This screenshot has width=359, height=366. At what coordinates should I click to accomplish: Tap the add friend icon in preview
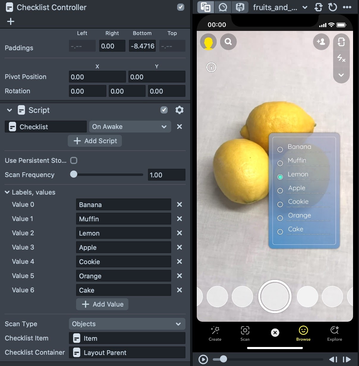click(x=321, y=42)
